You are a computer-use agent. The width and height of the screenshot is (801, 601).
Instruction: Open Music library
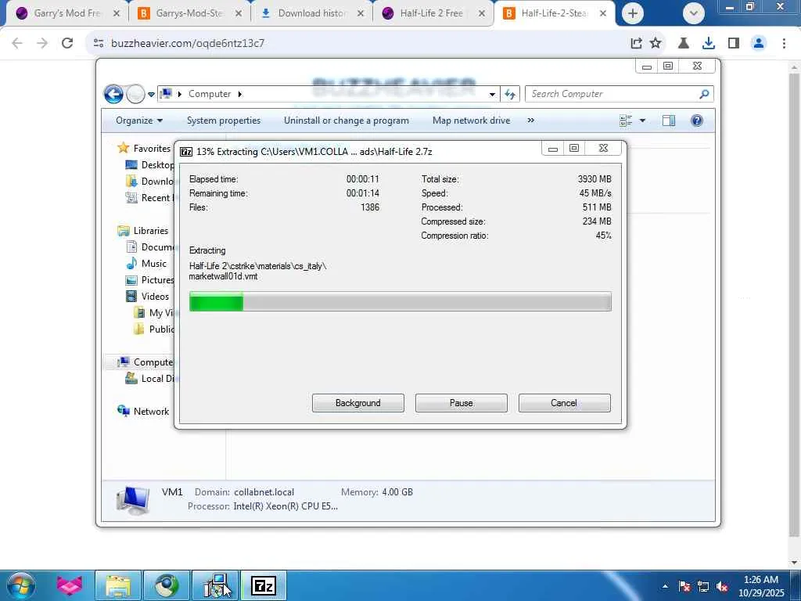(146, 263)
